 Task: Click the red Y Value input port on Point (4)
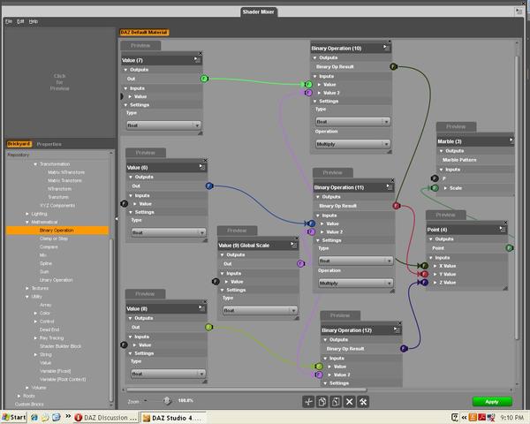click(425, 274)
